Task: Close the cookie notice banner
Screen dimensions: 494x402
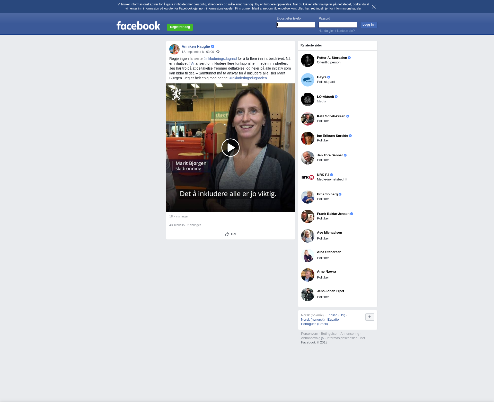Action: coord(374,7)
